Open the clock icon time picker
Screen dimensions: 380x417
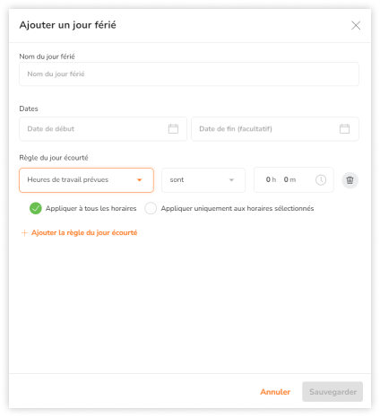321,180
